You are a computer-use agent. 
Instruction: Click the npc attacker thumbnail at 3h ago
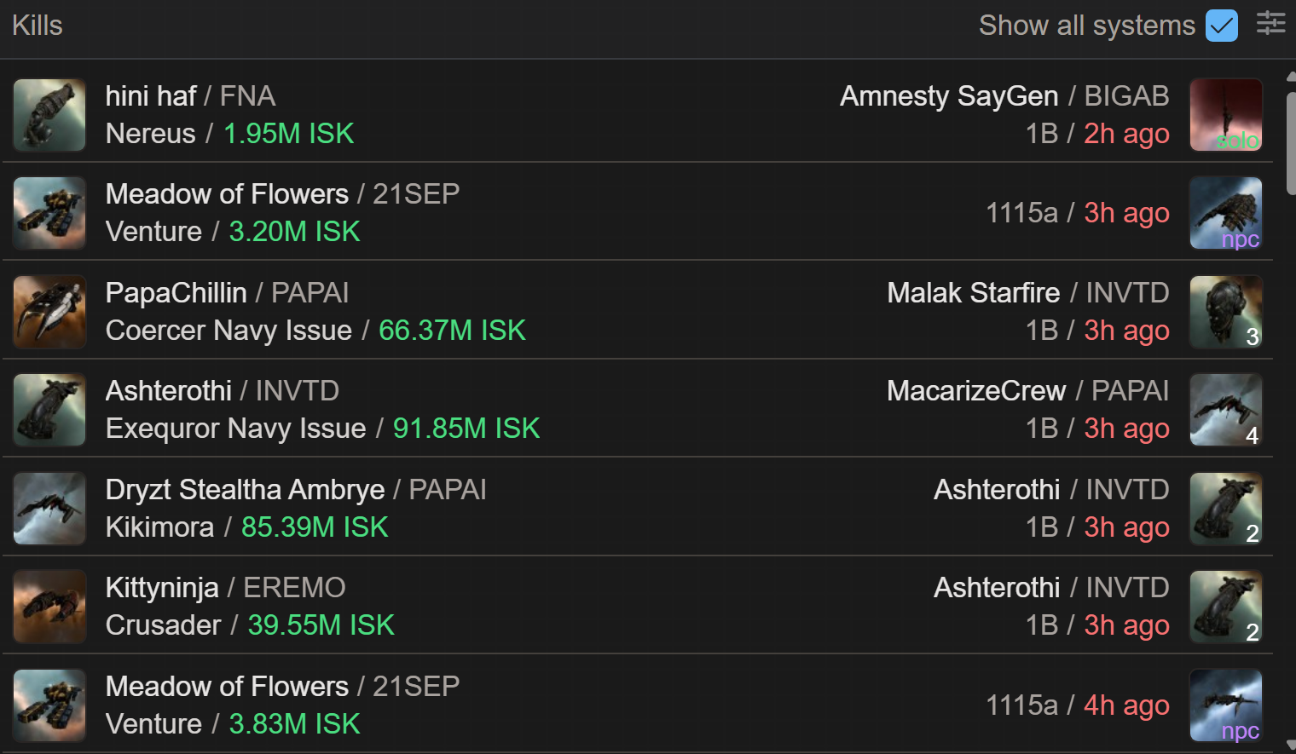point(1225,213)
